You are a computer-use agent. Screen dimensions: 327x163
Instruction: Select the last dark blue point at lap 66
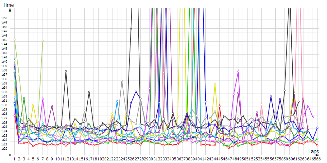point(317,128)
